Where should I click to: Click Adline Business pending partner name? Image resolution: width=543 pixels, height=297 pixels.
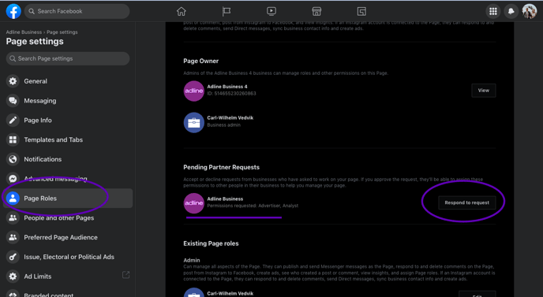225,199
